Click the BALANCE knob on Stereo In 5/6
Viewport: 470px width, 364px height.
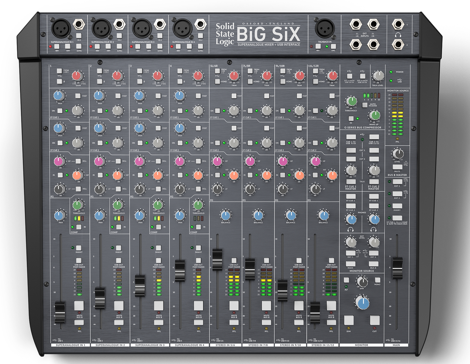(x=226, y=215)
